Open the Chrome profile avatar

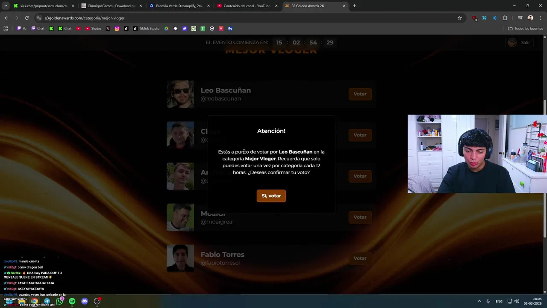530,18
